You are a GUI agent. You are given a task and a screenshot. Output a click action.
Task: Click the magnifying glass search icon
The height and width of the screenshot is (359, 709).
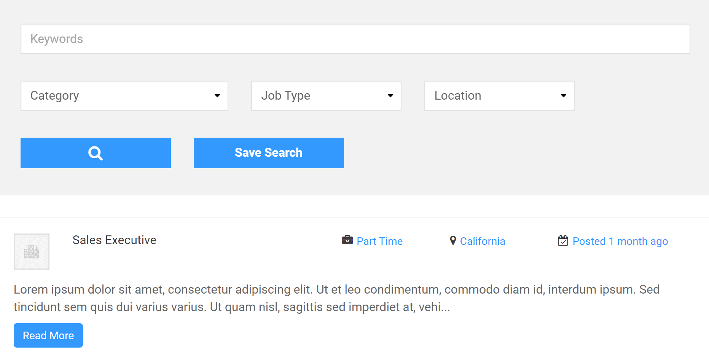[x=95, y=152]
